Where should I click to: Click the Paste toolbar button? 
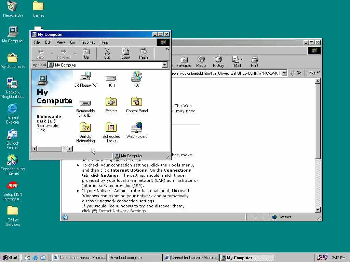[144, 54]
